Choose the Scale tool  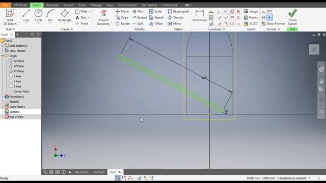[x=155, y=11]
